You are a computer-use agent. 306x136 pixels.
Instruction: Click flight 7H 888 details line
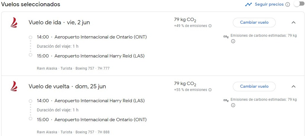coord(73,132)
